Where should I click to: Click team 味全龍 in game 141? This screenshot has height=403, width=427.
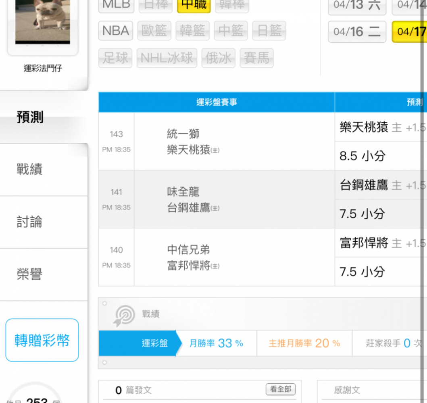click(x=183, y=192)
